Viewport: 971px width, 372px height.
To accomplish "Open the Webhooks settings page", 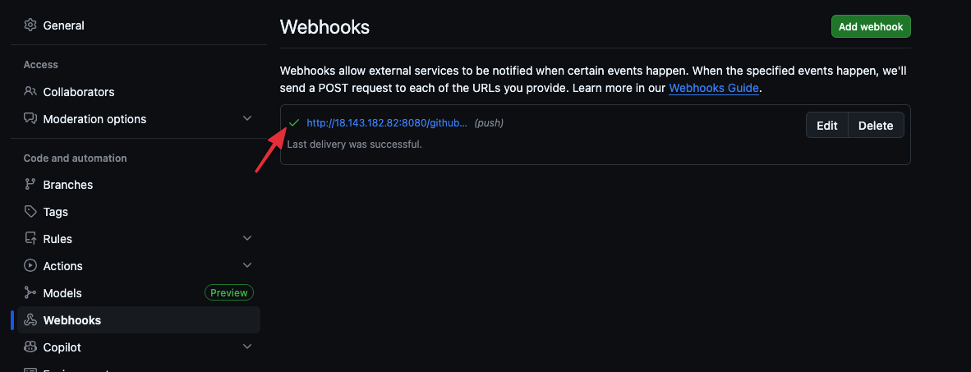I will [71, 320].
